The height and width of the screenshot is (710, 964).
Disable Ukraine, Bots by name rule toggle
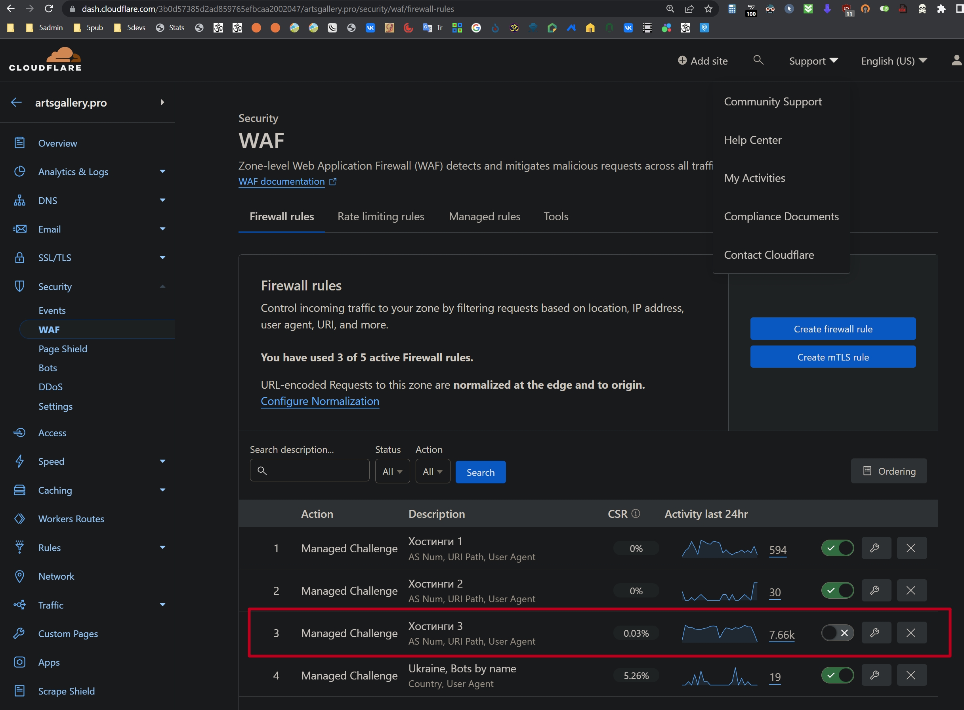coord(838,675)
